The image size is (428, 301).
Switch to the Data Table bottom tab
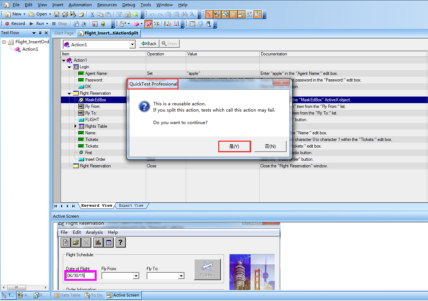[x=68, y=295]
